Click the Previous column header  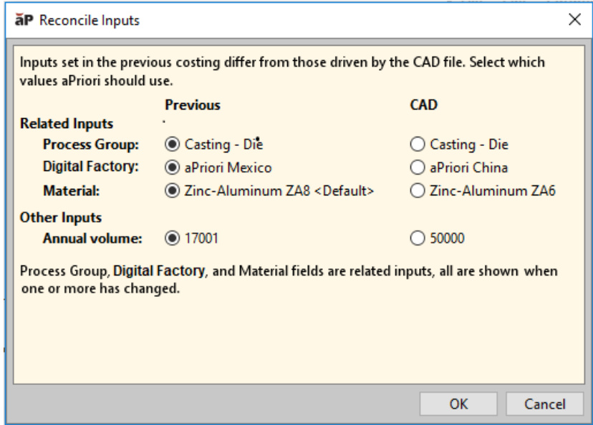coord(192,105)
